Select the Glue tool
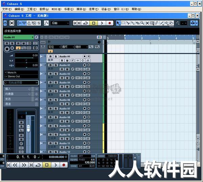This screenshot has height=182, width=203. pyautogui.click(x=133, y=23)
